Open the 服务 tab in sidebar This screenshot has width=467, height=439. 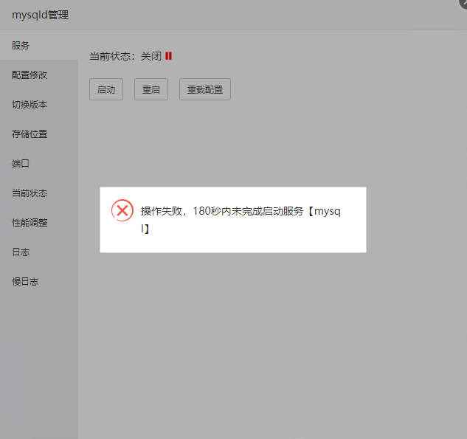pos(38,45)
